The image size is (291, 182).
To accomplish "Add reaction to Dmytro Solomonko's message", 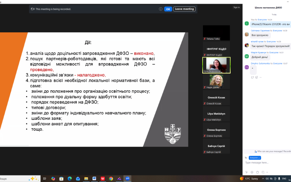I will tap(256, 77).
